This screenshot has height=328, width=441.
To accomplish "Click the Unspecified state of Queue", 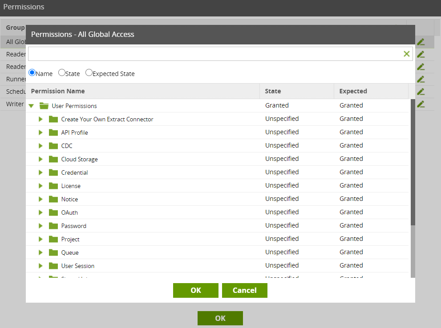I will tap(282, 252).
